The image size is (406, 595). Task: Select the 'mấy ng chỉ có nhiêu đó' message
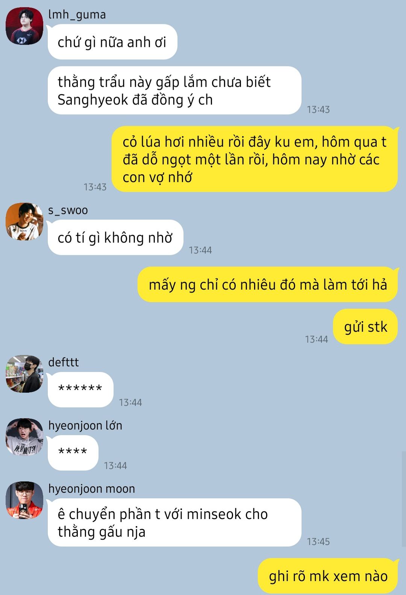pyautogui.click(x=268, y=284)
